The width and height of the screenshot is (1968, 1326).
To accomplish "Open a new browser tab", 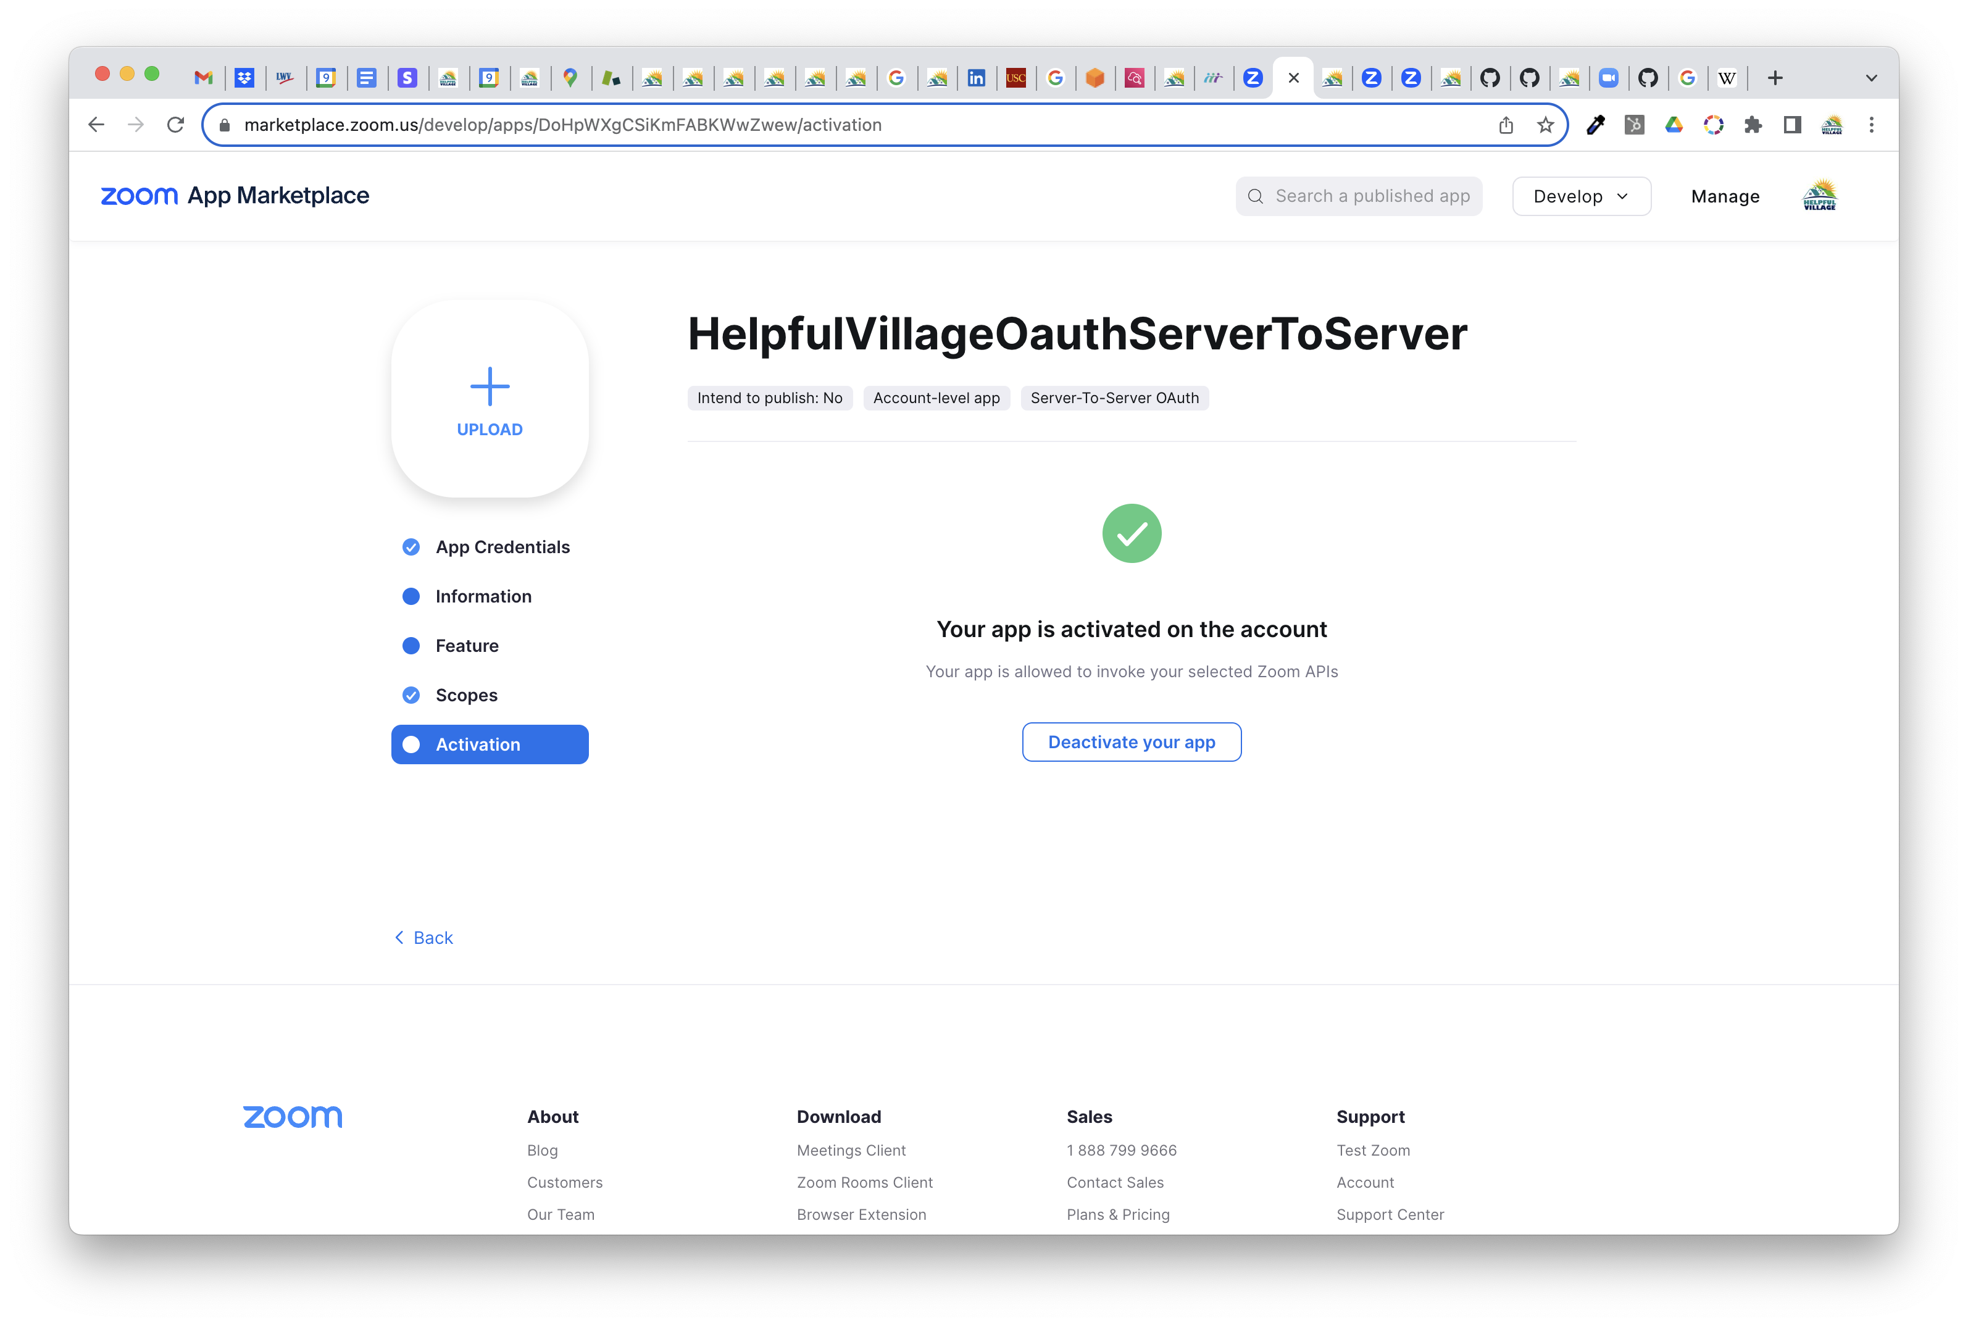I will tap(1775, 78).
